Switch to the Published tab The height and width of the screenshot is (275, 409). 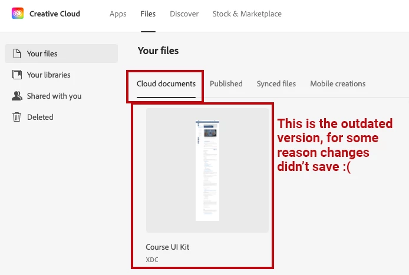[226, 84]
